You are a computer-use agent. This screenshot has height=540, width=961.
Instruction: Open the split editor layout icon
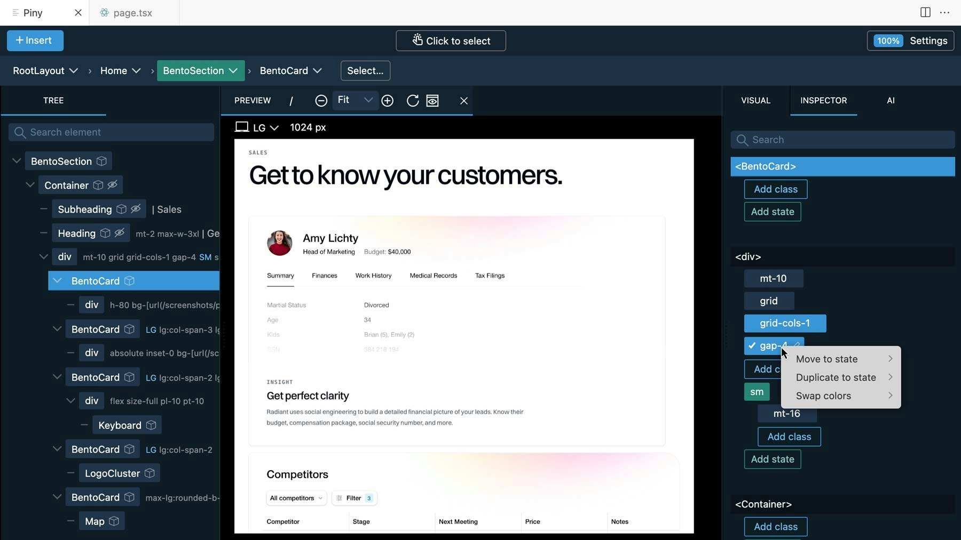pos(925,12)
